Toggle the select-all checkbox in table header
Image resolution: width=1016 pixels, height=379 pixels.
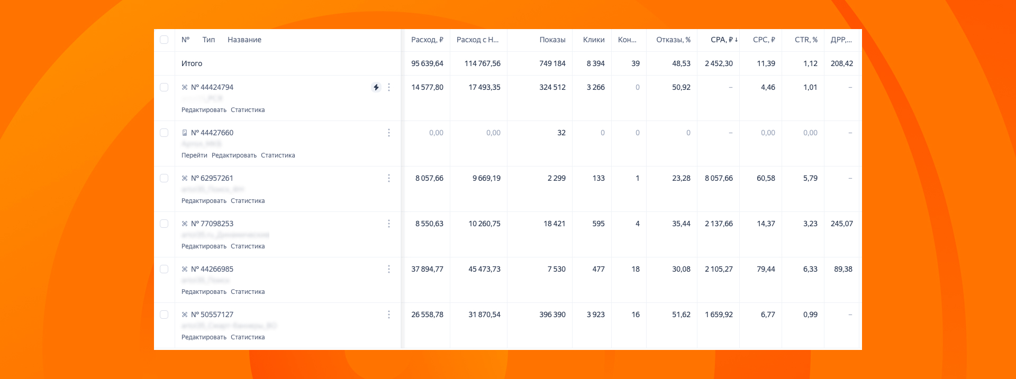click(164, 40)
